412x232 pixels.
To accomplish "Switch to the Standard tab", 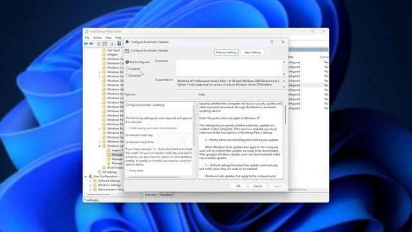I will [166, 195].
